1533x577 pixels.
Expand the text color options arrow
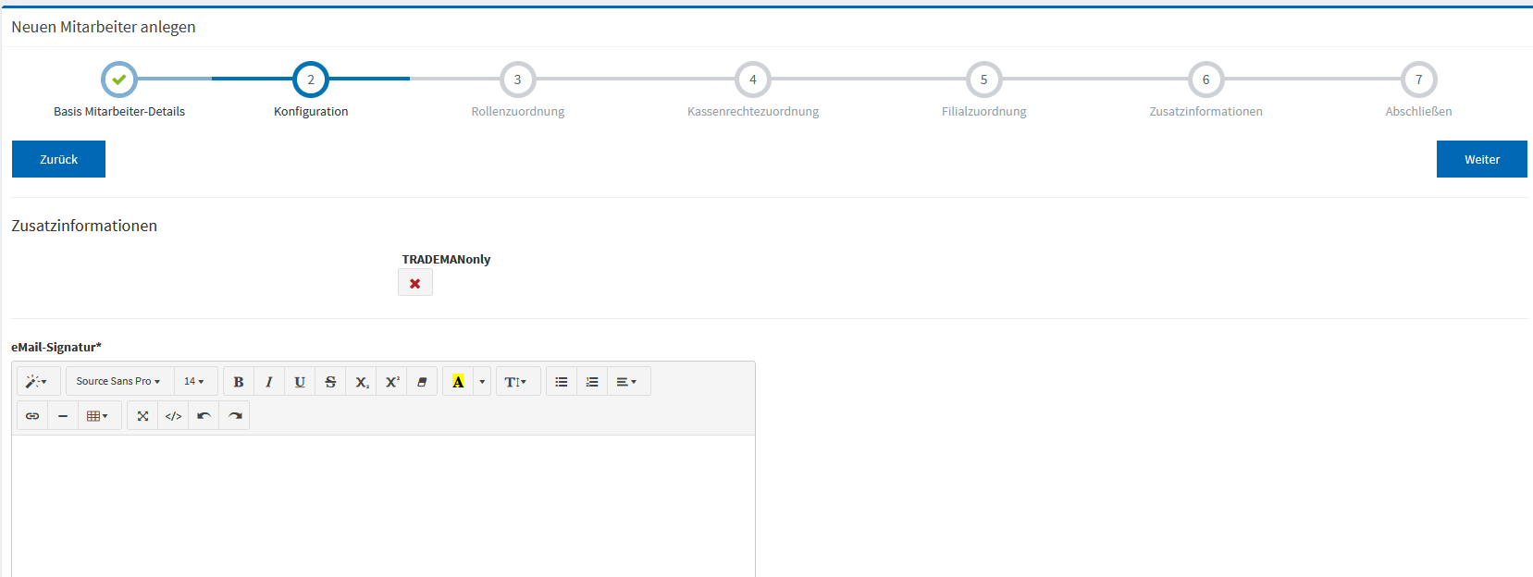coord(482,382)
